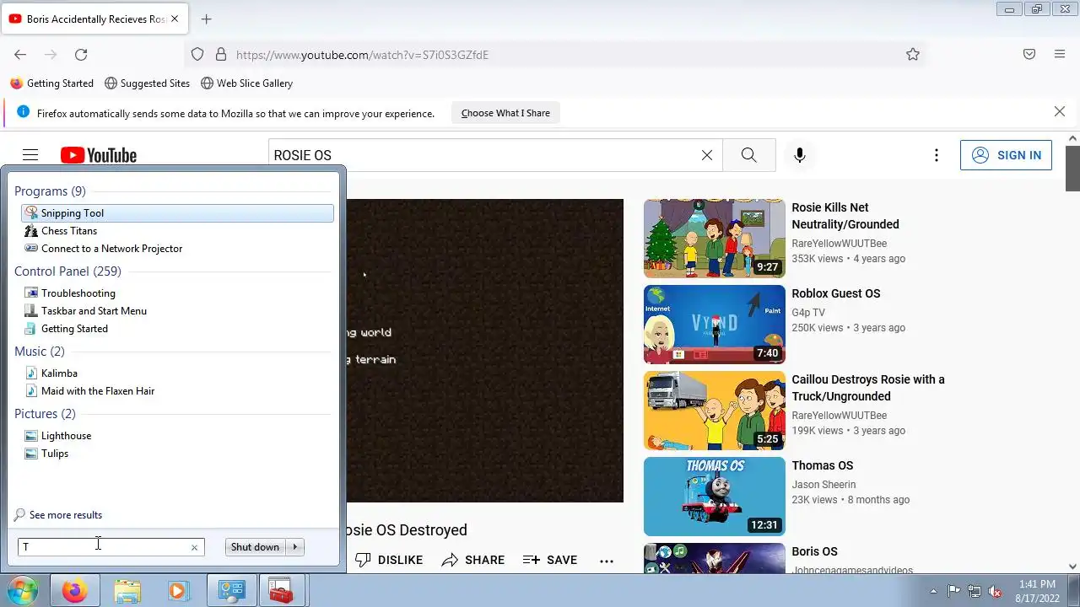Image resolution: width=1080 pixels, height=607 pixels.
Task: Save the video to a playlist
Action: (x=550, y=560)
